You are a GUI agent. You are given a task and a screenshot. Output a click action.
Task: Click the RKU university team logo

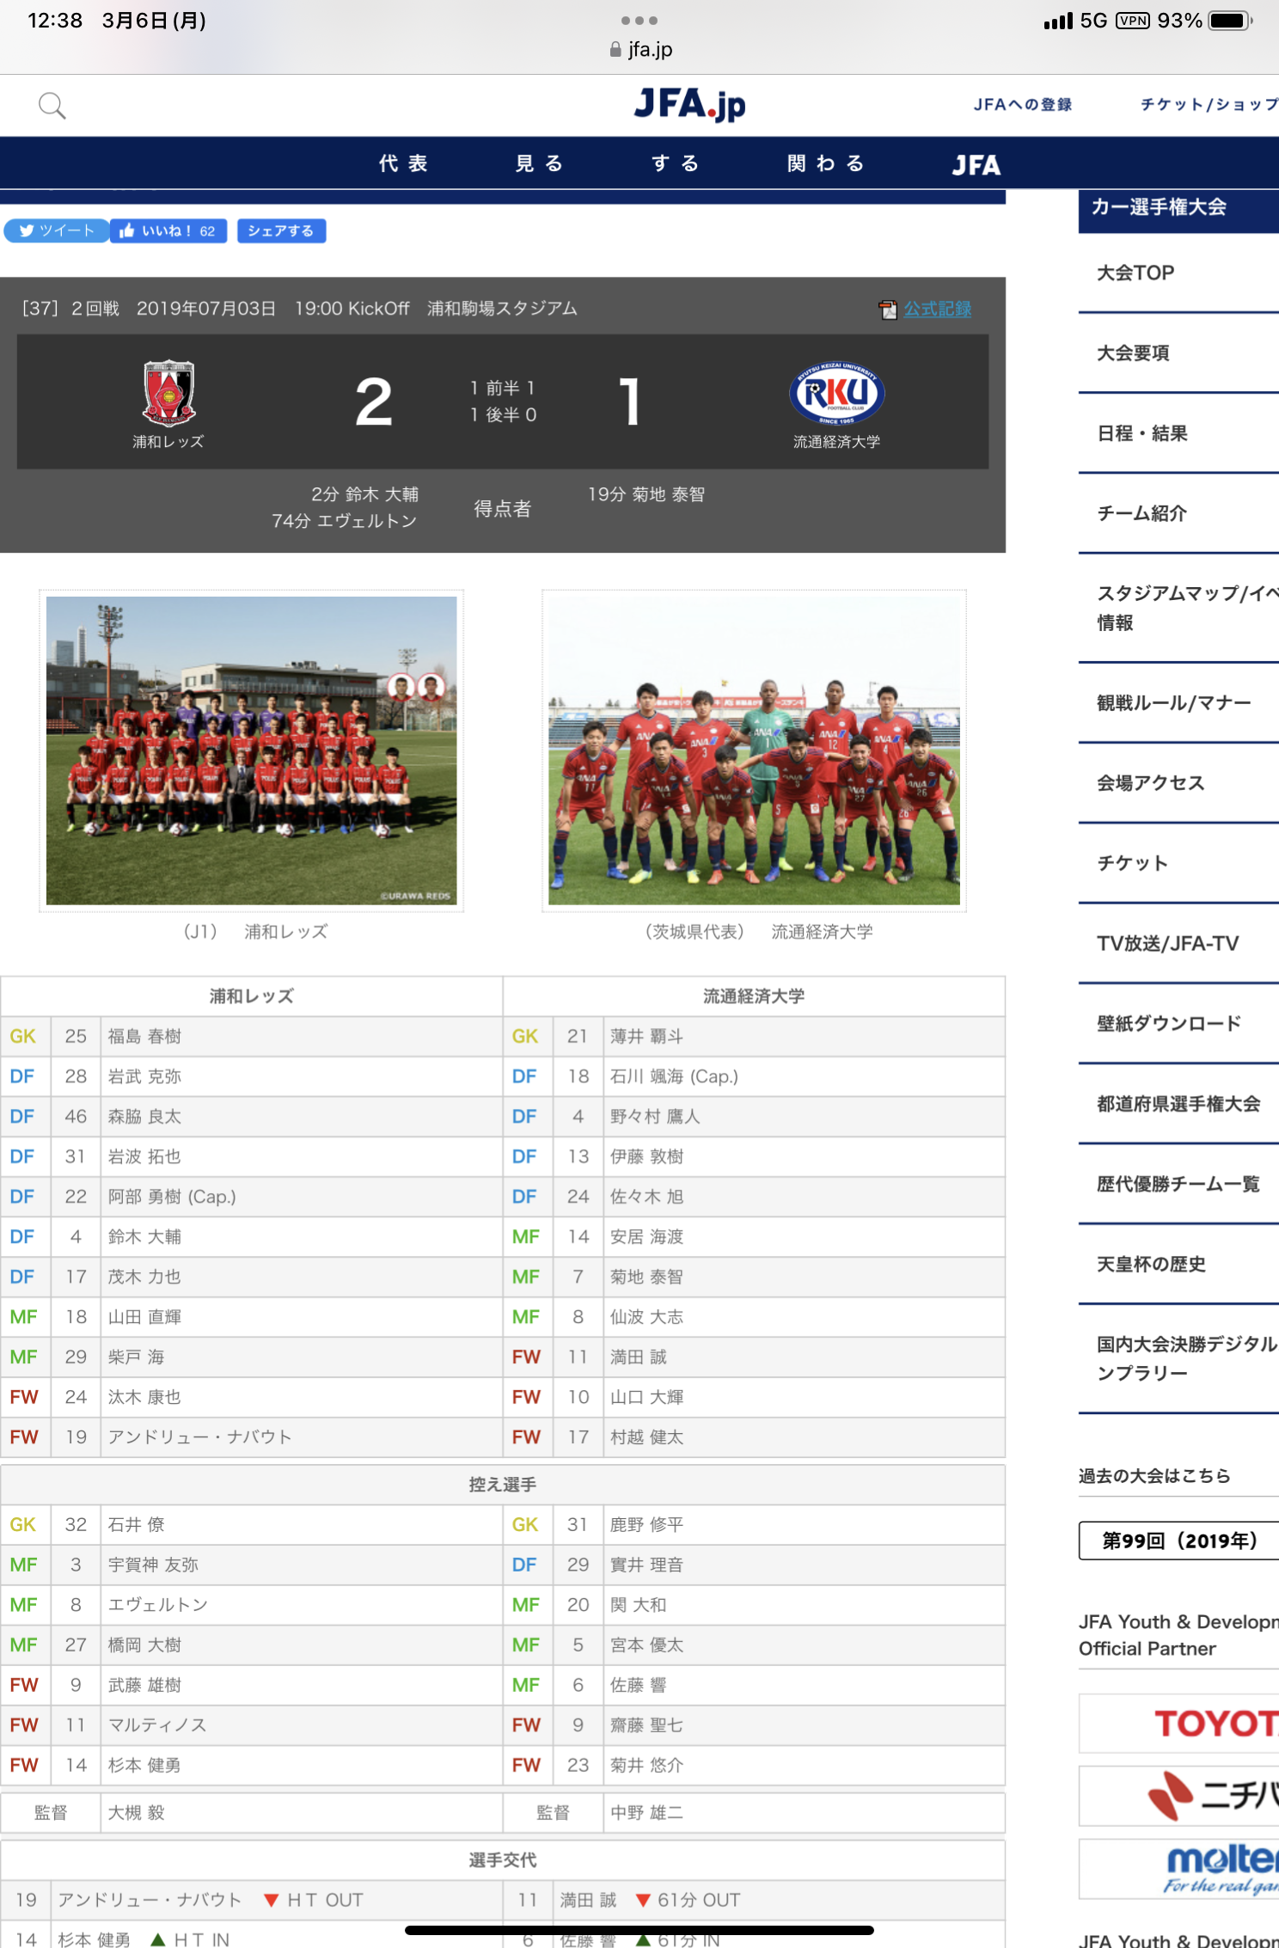click(x=836, y=393)
